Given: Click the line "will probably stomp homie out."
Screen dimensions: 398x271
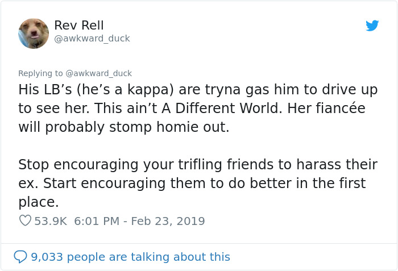Looking at the screenshot, I should (123, 127).
